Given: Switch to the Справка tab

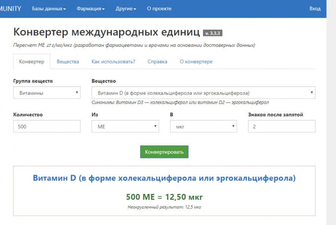Looking at the screenshot, I should click(157, 62).
